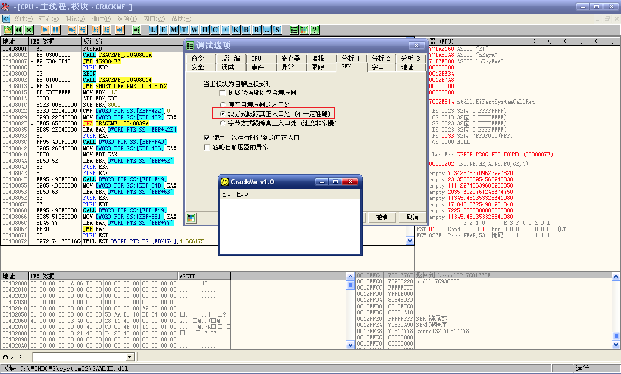Enable 扩展代码段以包含解压器 checkbox
621x374 pixels.
(x=222, y=93)
